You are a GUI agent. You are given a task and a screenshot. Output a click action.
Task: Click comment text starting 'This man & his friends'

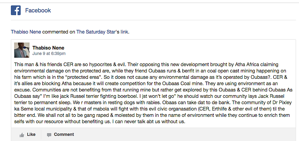coord(152,93)
